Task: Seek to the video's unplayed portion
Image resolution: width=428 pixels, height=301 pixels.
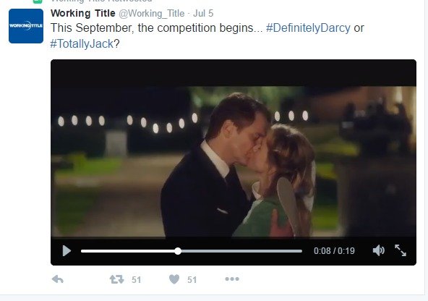Action: click(x=241, y=251)
